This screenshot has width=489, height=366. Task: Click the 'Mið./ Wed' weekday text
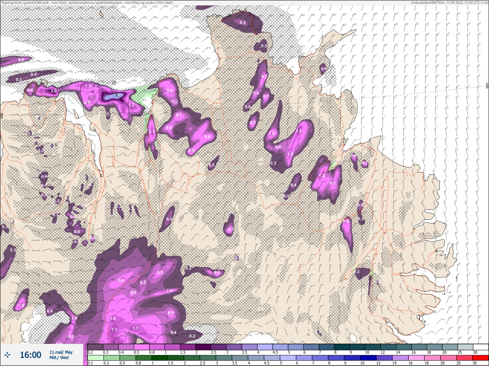coord(59,358)
